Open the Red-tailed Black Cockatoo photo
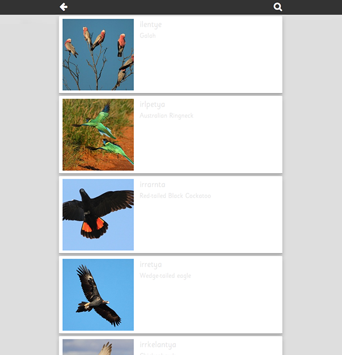The height and width of the screenshot is (355, 342). pos(98,214)
